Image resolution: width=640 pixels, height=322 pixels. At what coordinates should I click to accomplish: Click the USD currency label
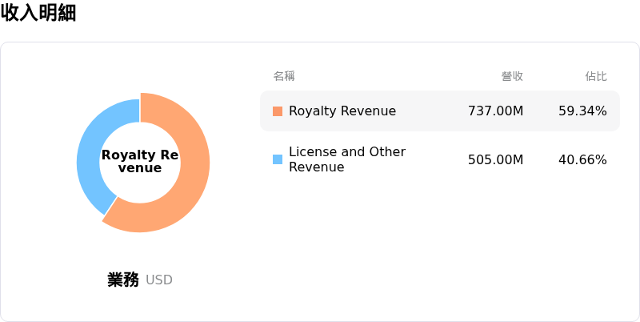point(159,280)
